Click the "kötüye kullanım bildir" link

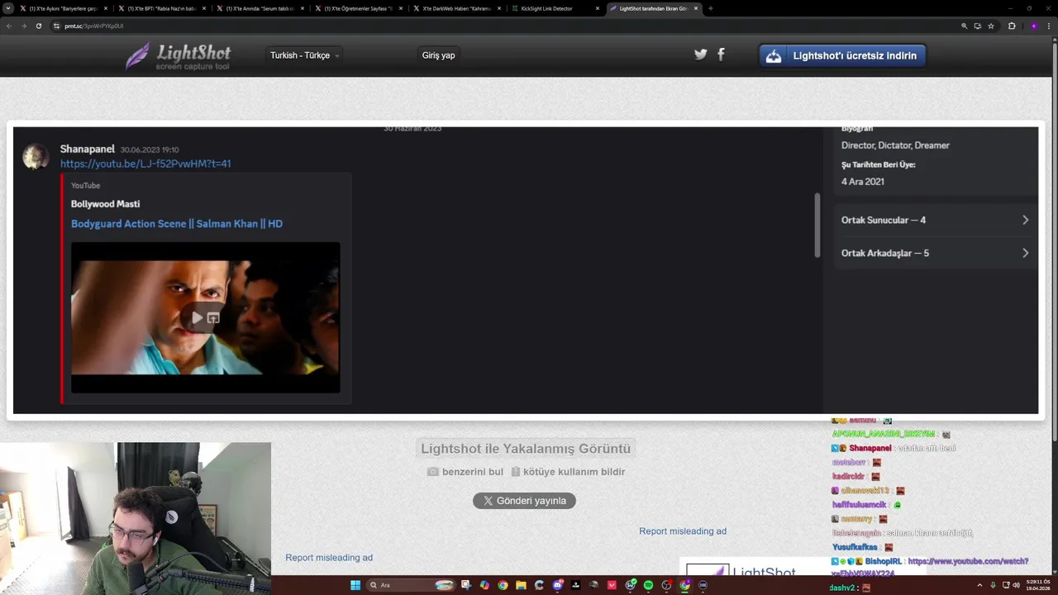(568, 472)
